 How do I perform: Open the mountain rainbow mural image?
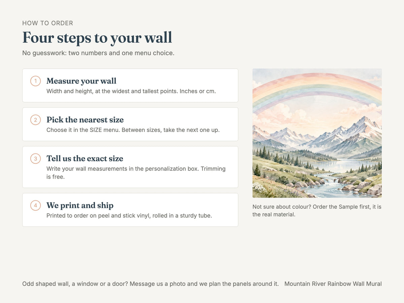pyautogui.click(x=317, y=133)
